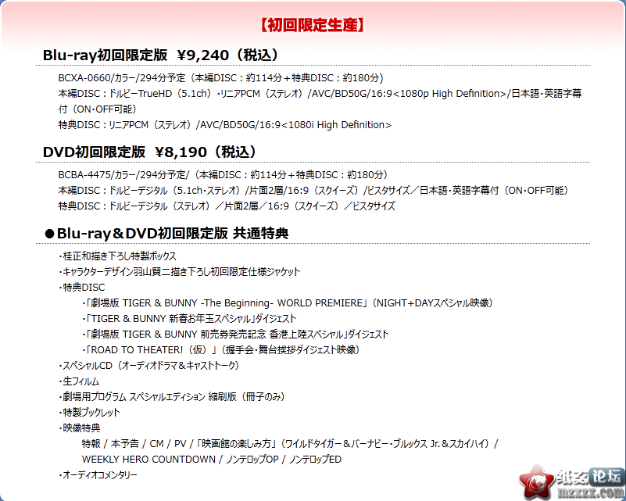Click the 【初回限定生産】 red heading
This screenshot has height=501, width=626.
[312, 25]
